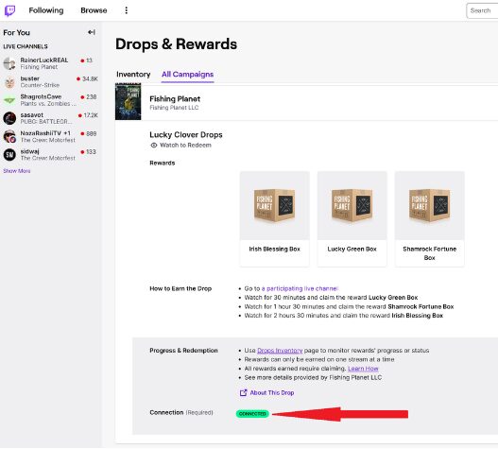Select the Lucky Green Box reward image

[352, 205]
